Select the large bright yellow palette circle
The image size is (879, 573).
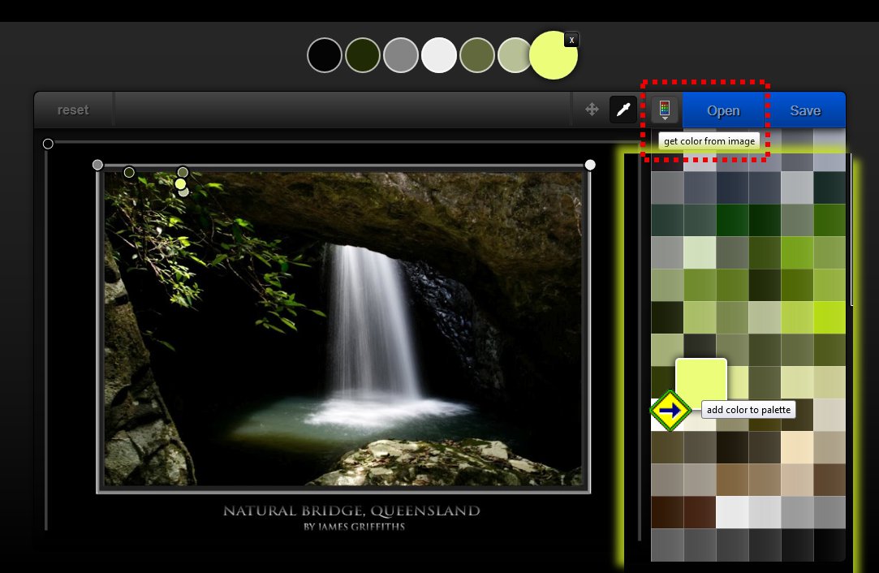(x=554, y=55)
